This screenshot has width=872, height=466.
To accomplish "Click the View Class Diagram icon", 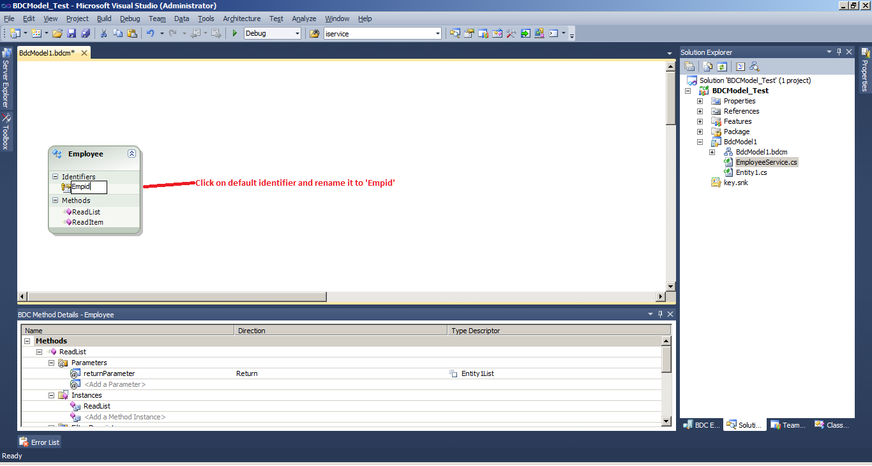I will [755, 66].
